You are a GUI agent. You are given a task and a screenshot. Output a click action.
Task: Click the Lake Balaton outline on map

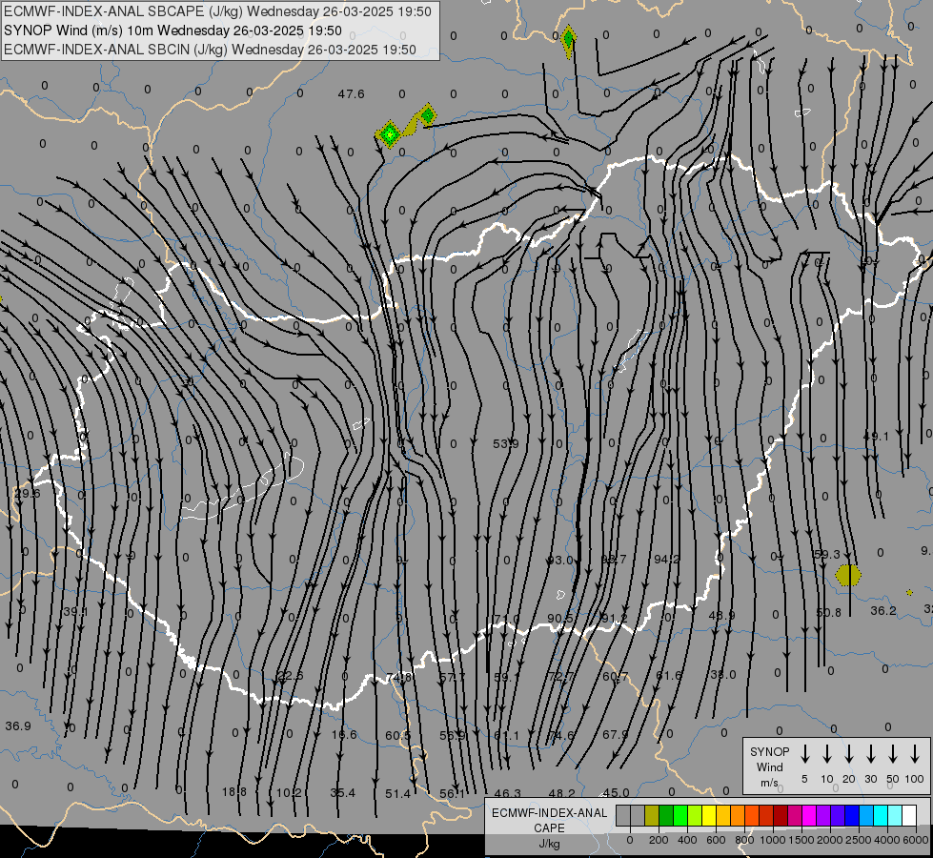(x=243, y=488)
